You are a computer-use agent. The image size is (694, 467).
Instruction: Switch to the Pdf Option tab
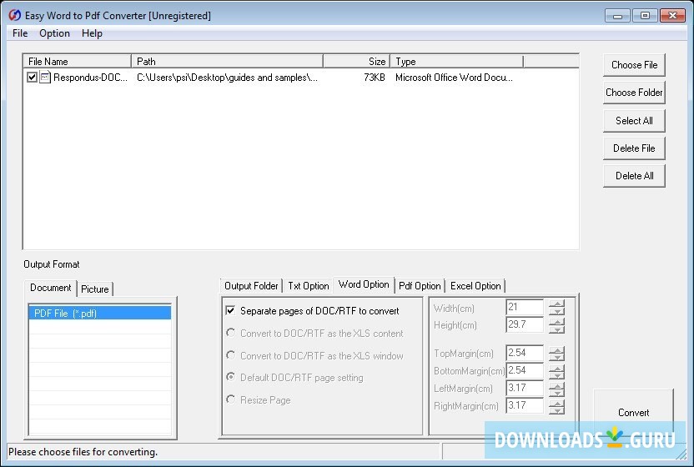420,286
